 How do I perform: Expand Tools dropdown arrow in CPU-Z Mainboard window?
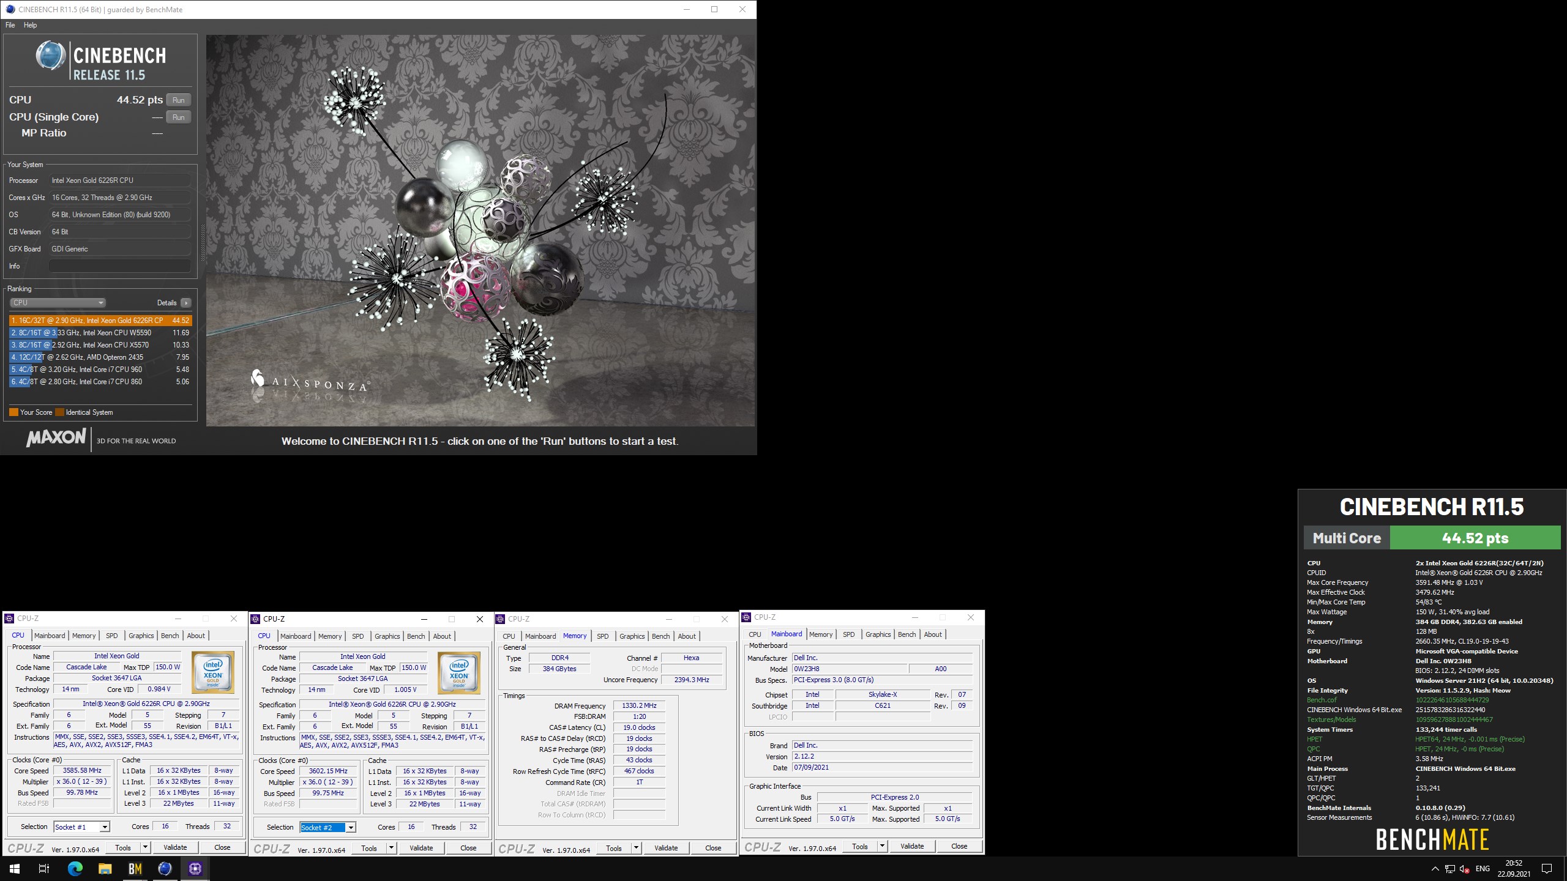pyautogui.click(x=882, y=846)
